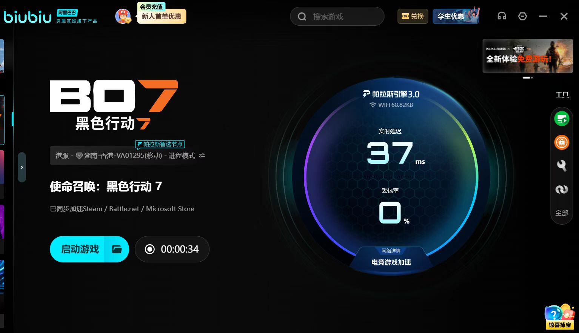
Task: Click the 兑换 redeem button
Action: 413,16
